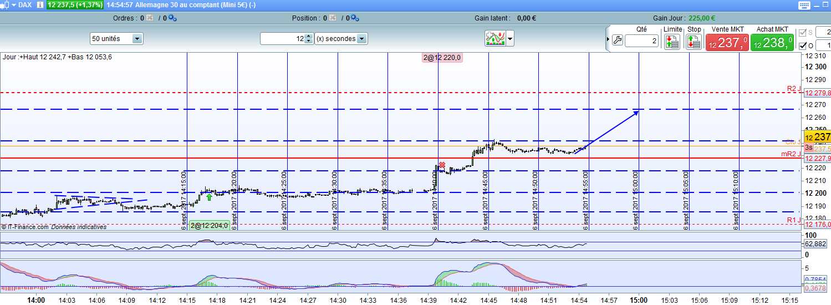Open the DAX instrument info icon

click(x=40, y=5)
